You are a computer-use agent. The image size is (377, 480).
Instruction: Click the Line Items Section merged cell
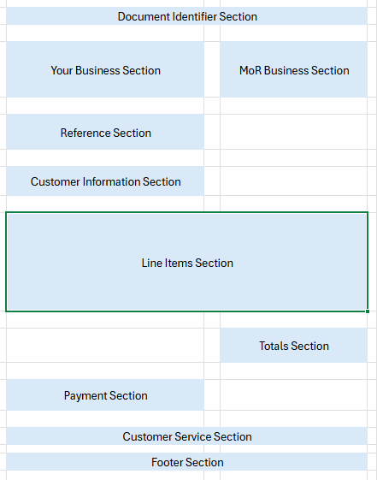tap(186, 262)
